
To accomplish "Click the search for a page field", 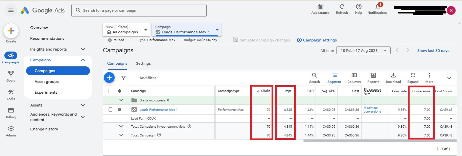I will pos(139,10).
